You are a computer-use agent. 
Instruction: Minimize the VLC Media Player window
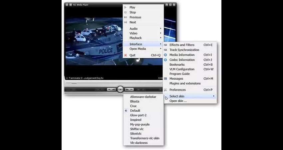point(167,5)
